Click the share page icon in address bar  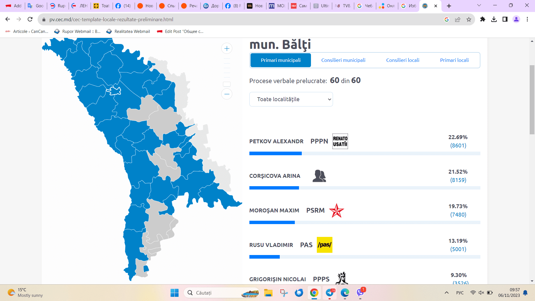click(x=458, y=19)
